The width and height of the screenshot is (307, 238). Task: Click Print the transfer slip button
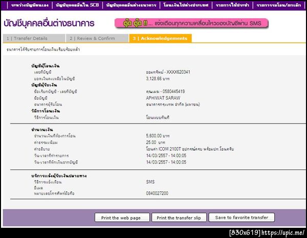click(179, 218)
